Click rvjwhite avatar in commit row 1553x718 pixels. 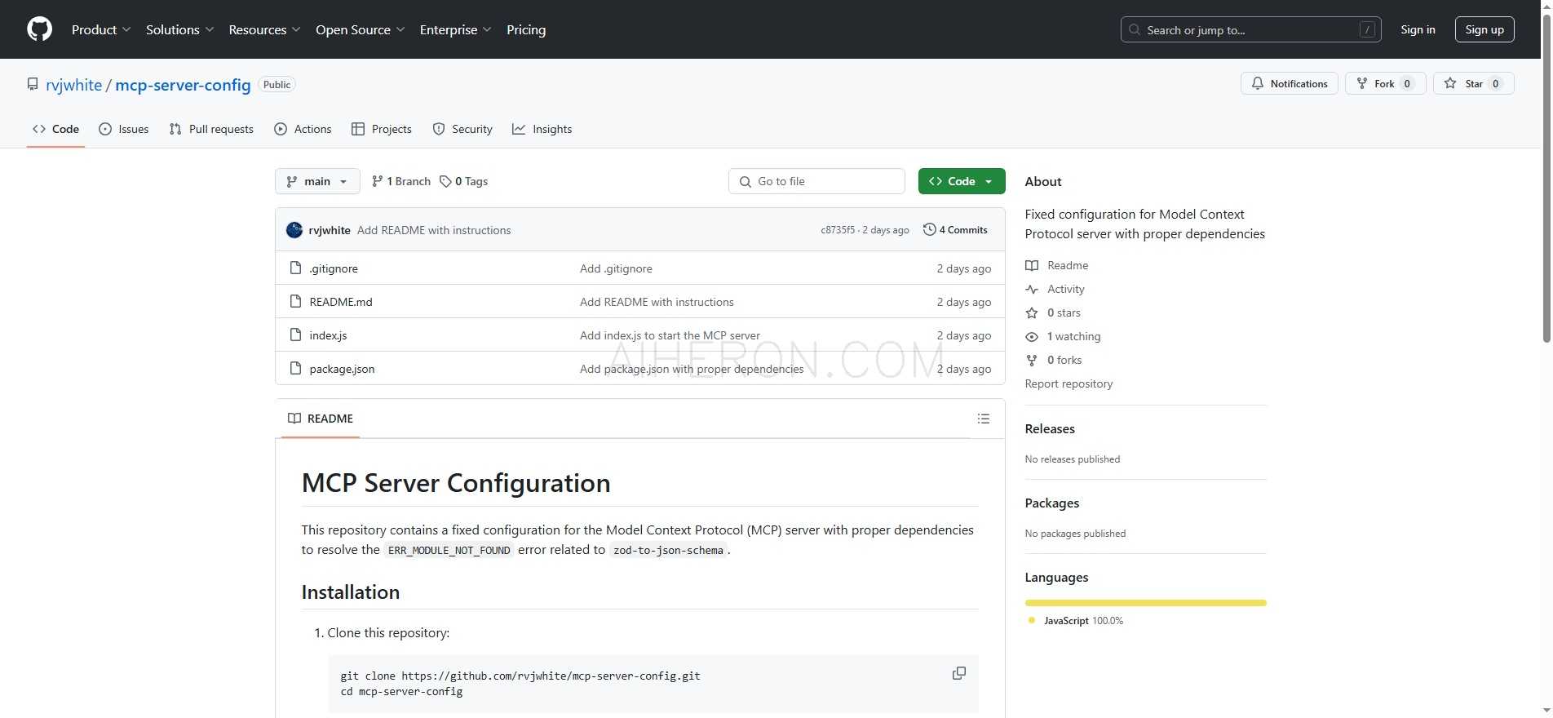tap(294, 230)
